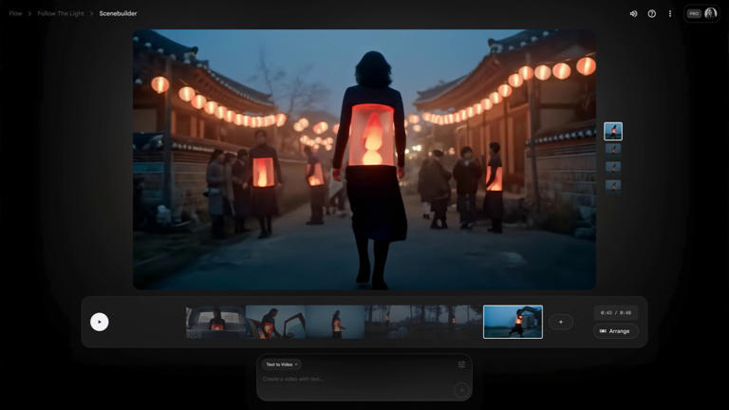The width and height of the screenshot is (729, 410).
Task: Open the help question mark icon
Action: [652, 14]
